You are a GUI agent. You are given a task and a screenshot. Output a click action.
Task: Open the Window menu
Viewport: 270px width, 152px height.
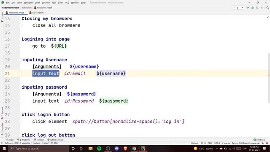[75, 3]
